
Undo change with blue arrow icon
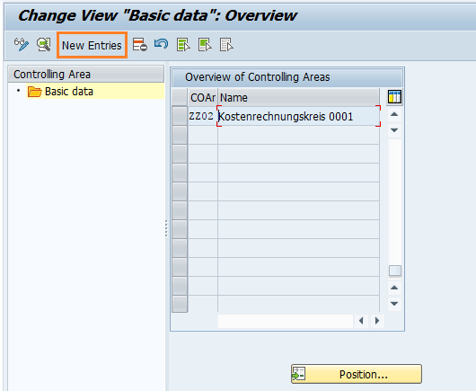161,44
